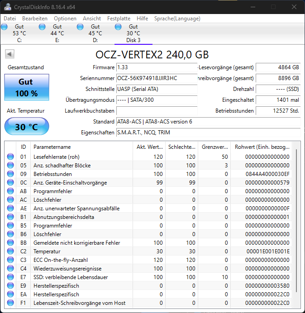
Task: Click the Schlechte... column header
Action: 182,147
